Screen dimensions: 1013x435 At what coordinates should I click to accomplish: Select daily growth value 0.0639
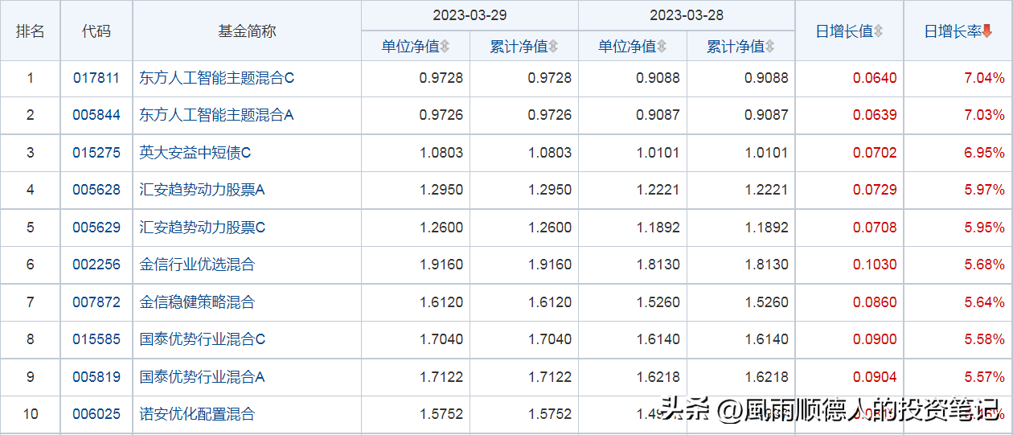876,115
